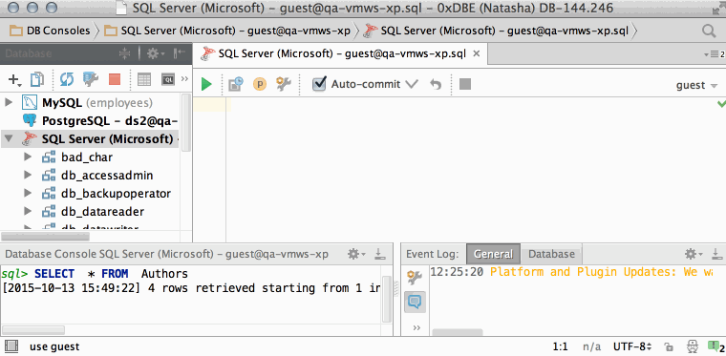Viewport: 726px width, 356px height.
Task: Click the Event Log wrench settings icon
Action: coord(415,277)
